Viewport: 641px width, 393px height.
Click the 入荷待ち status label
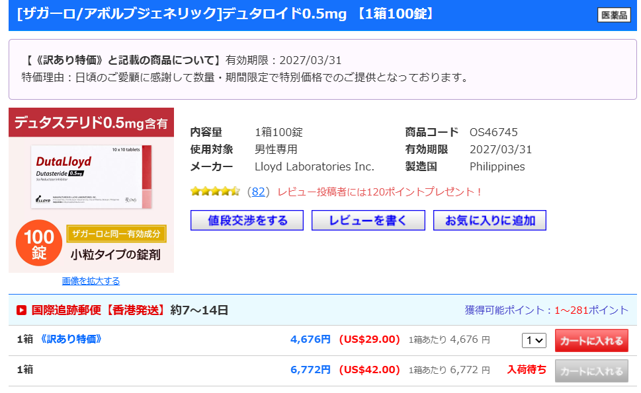527,370
